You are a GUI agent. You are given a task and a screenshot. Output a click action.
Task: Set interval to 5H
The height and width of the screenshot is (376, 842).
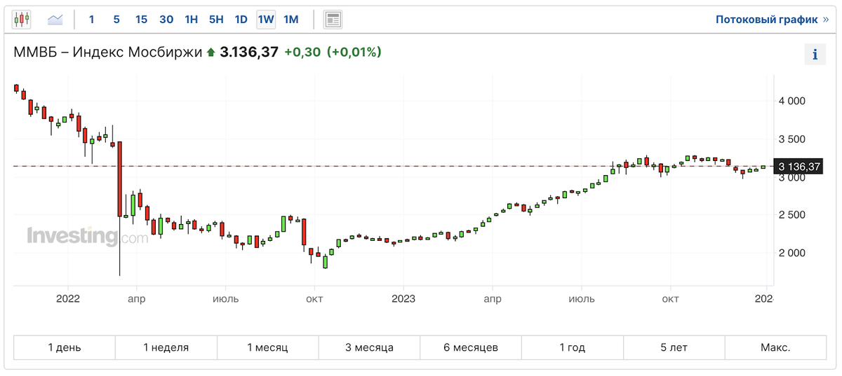click(x=216, y=20)
